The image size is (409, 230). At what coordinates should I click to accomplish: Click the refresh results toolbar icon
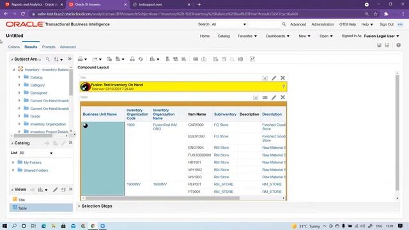point(141,59)
